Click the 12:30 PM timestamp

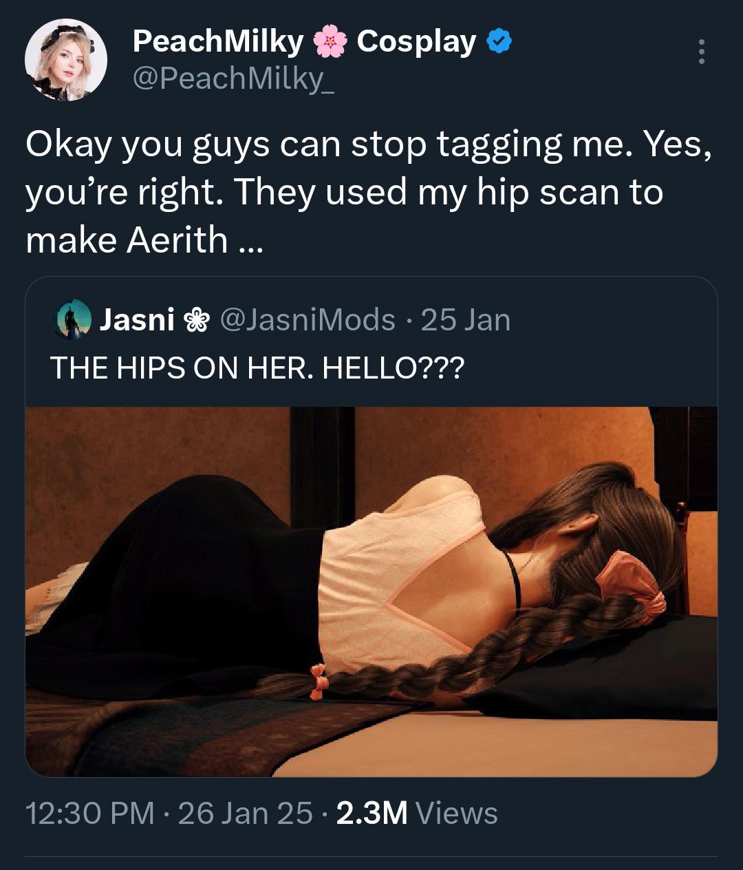coord(90,813)
